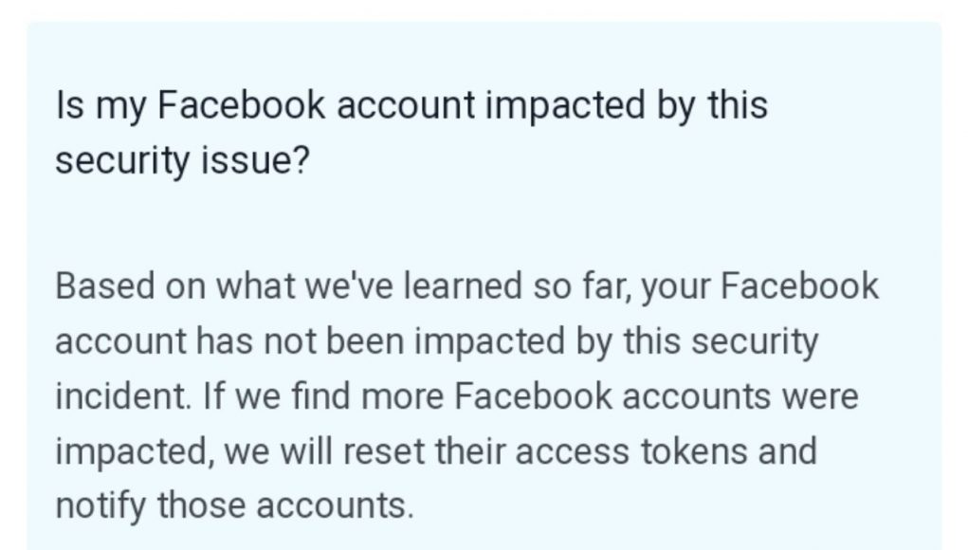Image resolution: width=968 pixels, height=550 pixels.
Task: Click the word "notify" in the last line
Action: (100, 504)
